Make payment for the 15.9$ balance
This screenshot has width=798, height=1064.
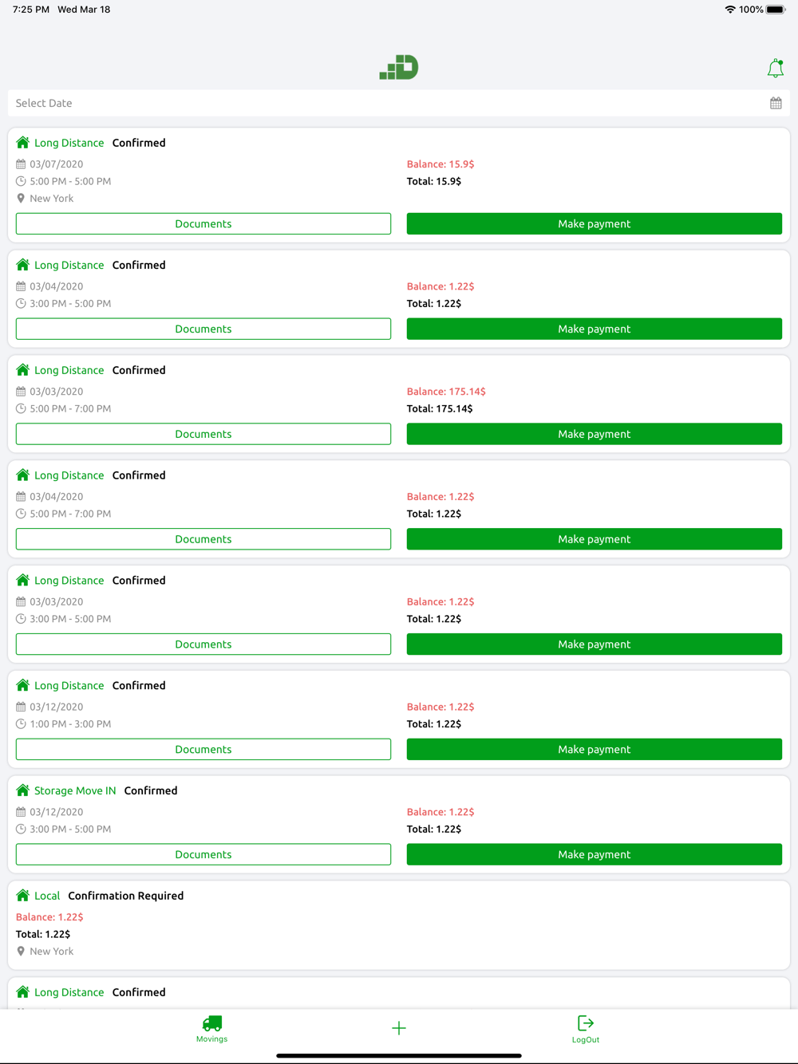coord(595,223)
